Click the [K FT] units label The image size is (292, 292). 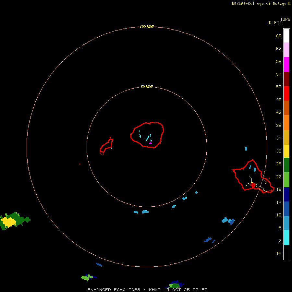tap(274, 22)
